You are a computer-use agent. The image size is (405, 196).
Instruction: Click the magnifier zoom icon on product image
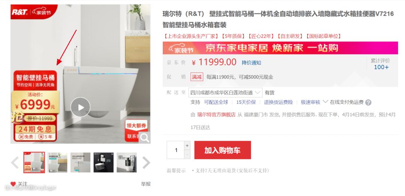click(x=145, y=138)
